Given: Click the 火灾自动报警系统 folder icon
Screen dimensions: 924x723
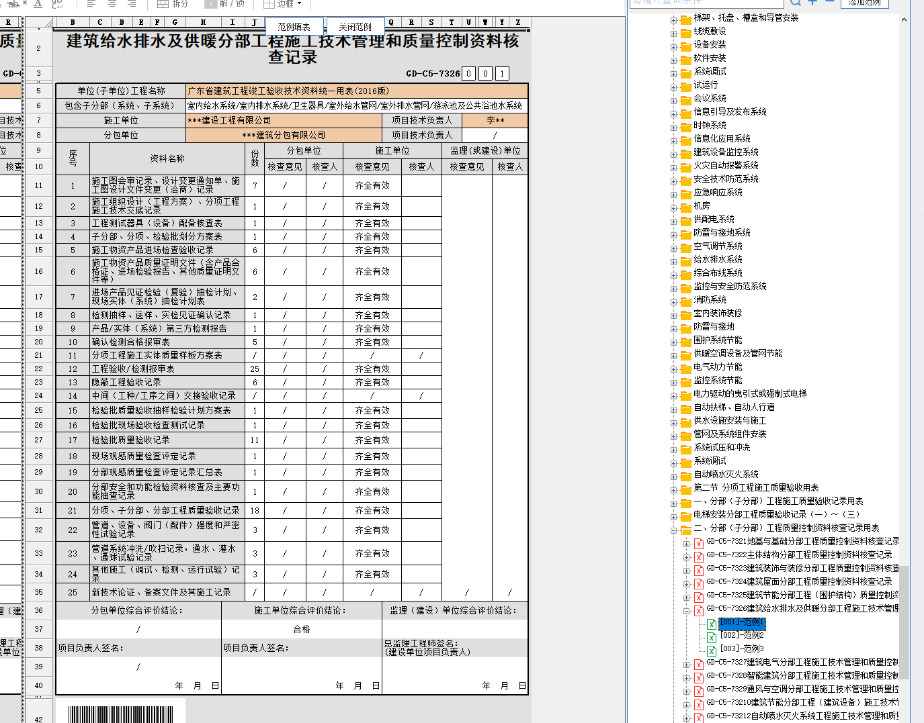Looking at the screenshot, I should (685, 166).
